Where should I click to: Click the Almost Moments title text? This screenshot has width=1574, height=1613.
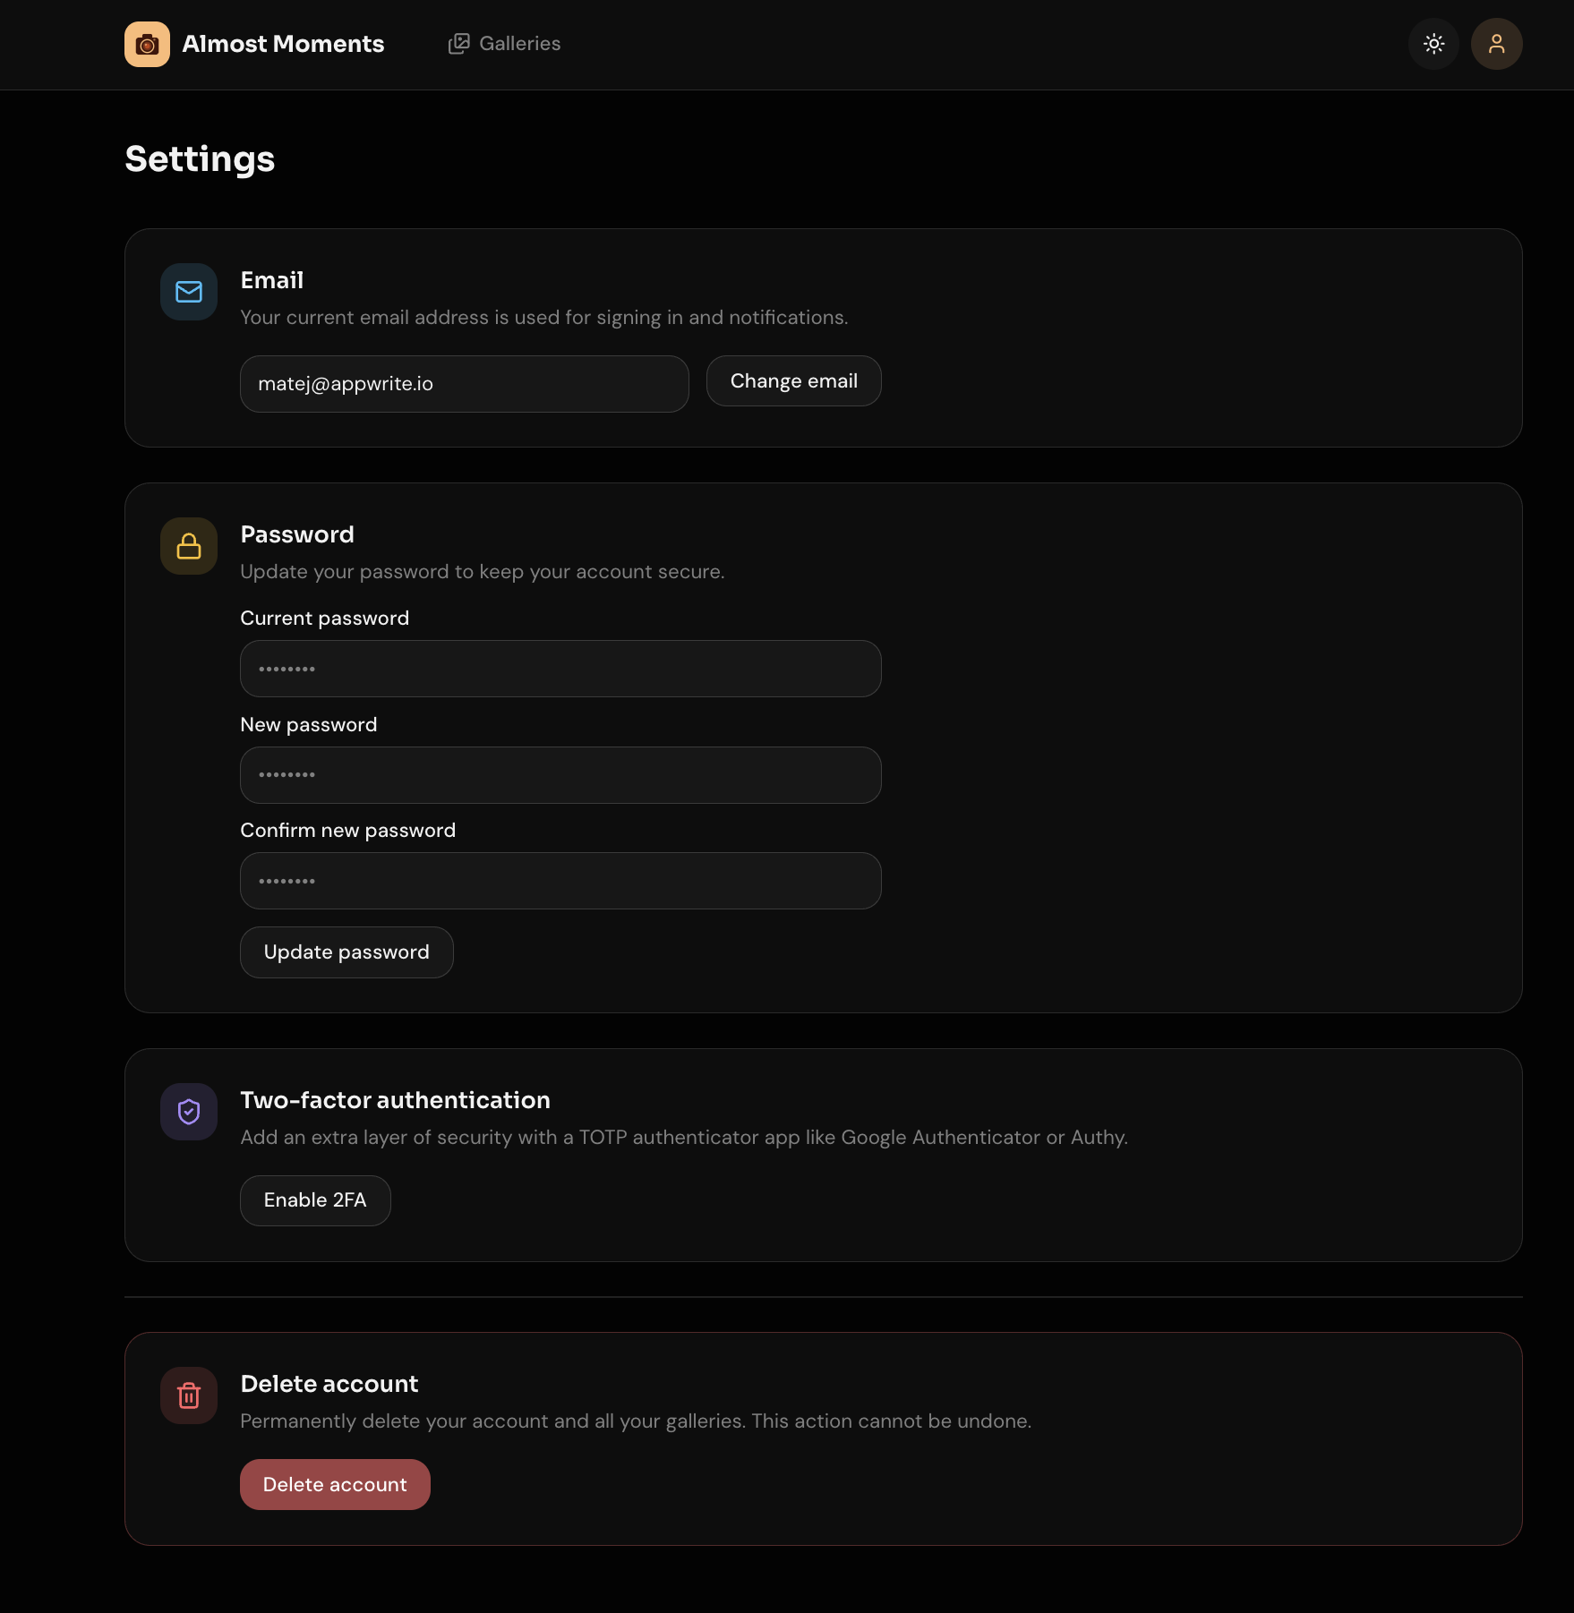click(x=283, y=43)
